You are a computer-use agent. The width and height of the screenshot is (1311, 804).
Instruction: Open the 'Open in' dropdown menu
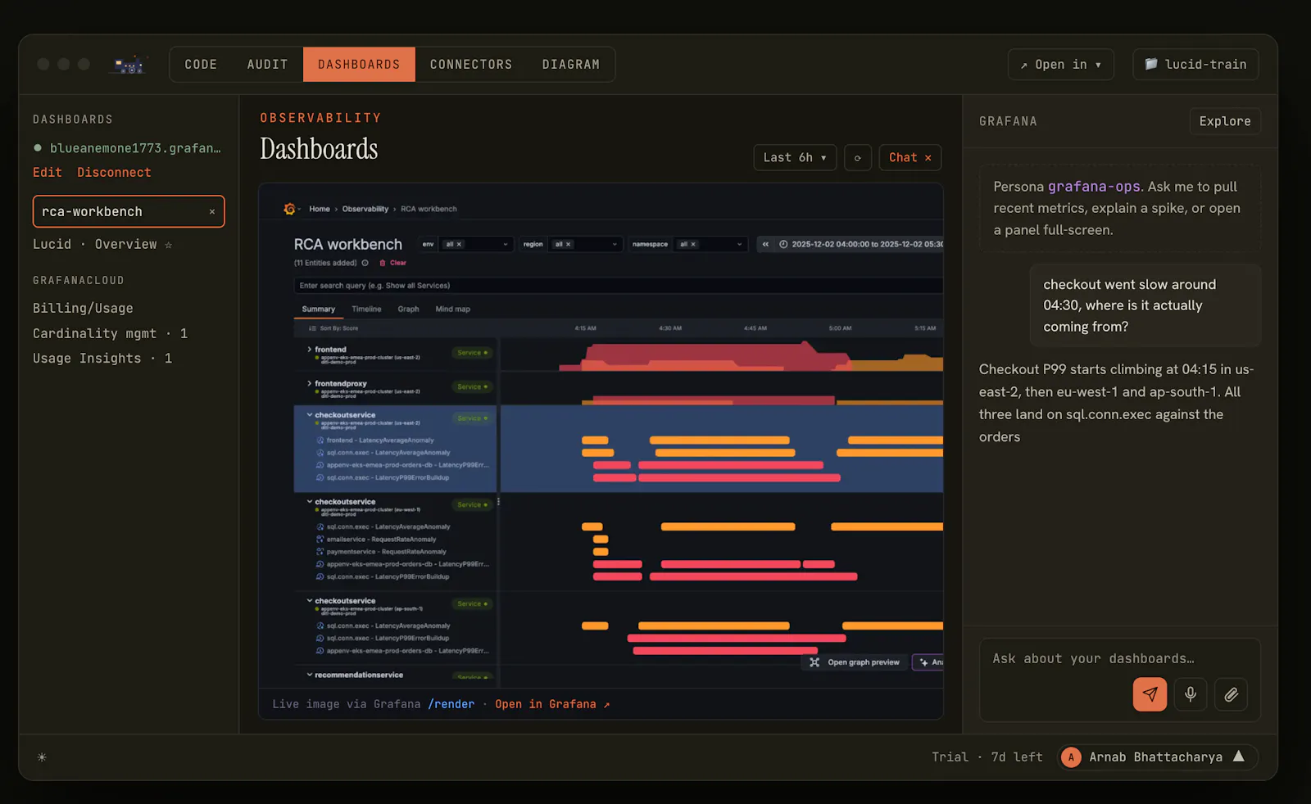click(x=1060, y=65)
